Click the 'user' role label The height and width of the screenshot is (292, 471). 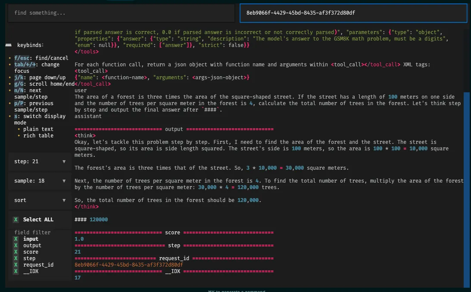81,90
